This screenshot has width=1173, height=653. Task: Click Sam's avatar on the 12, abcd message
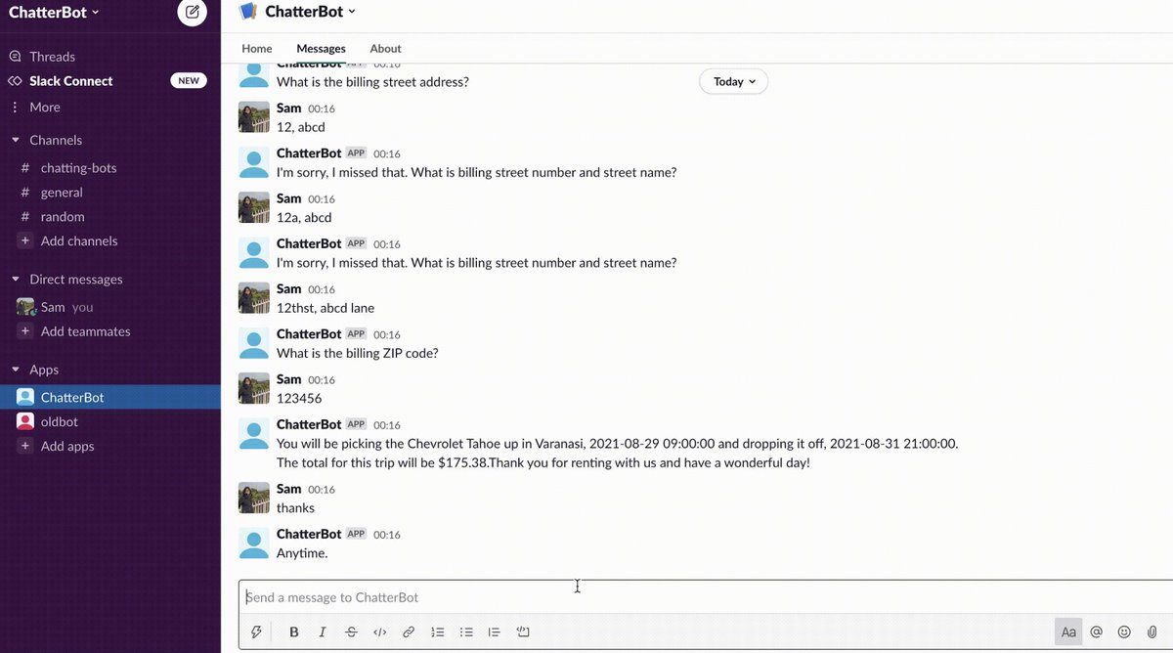(x=254, y=117)
